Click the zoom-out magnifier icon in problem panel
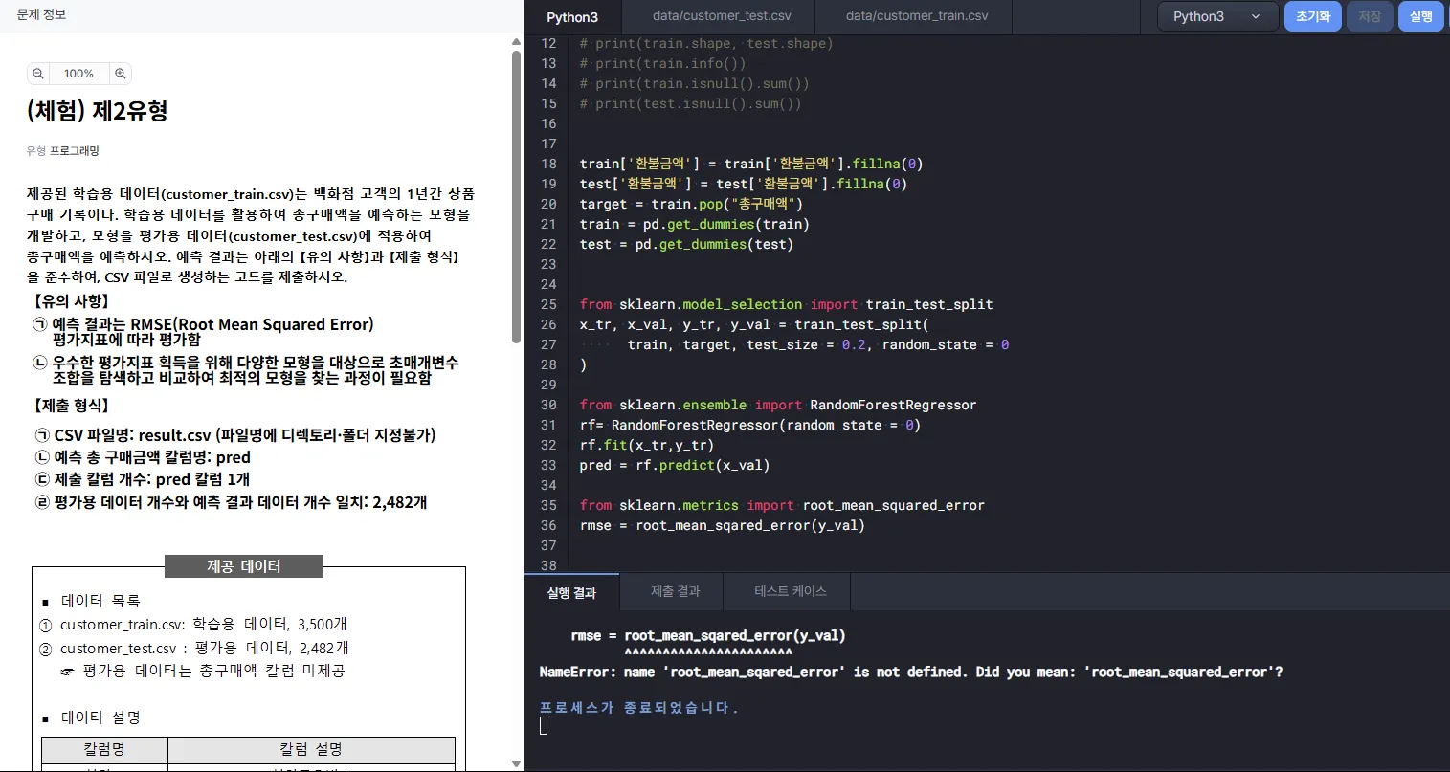This screenshot has height=772, width=1450. pos(37,74)
